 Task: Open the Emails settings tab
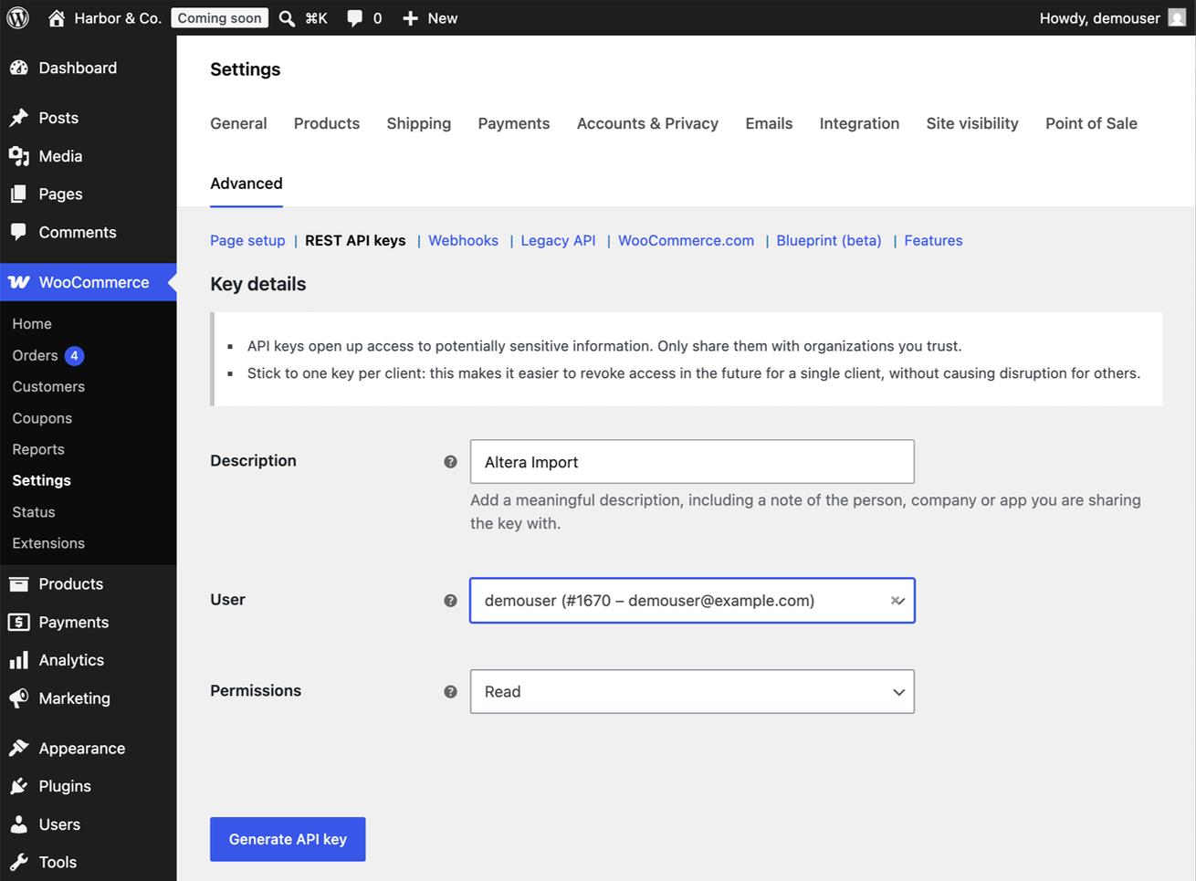click(769, 123)
